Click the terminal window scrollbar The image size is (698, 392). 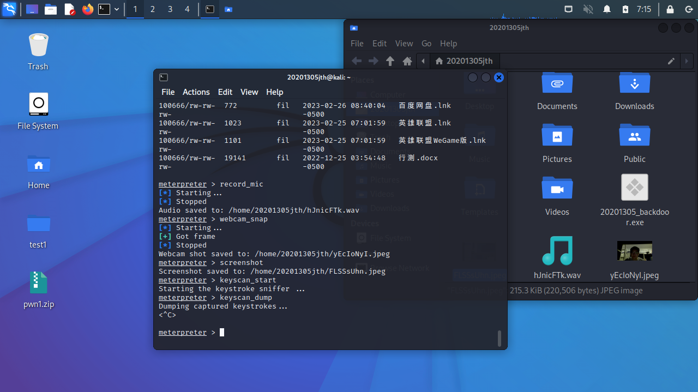[x=499, y=338]
